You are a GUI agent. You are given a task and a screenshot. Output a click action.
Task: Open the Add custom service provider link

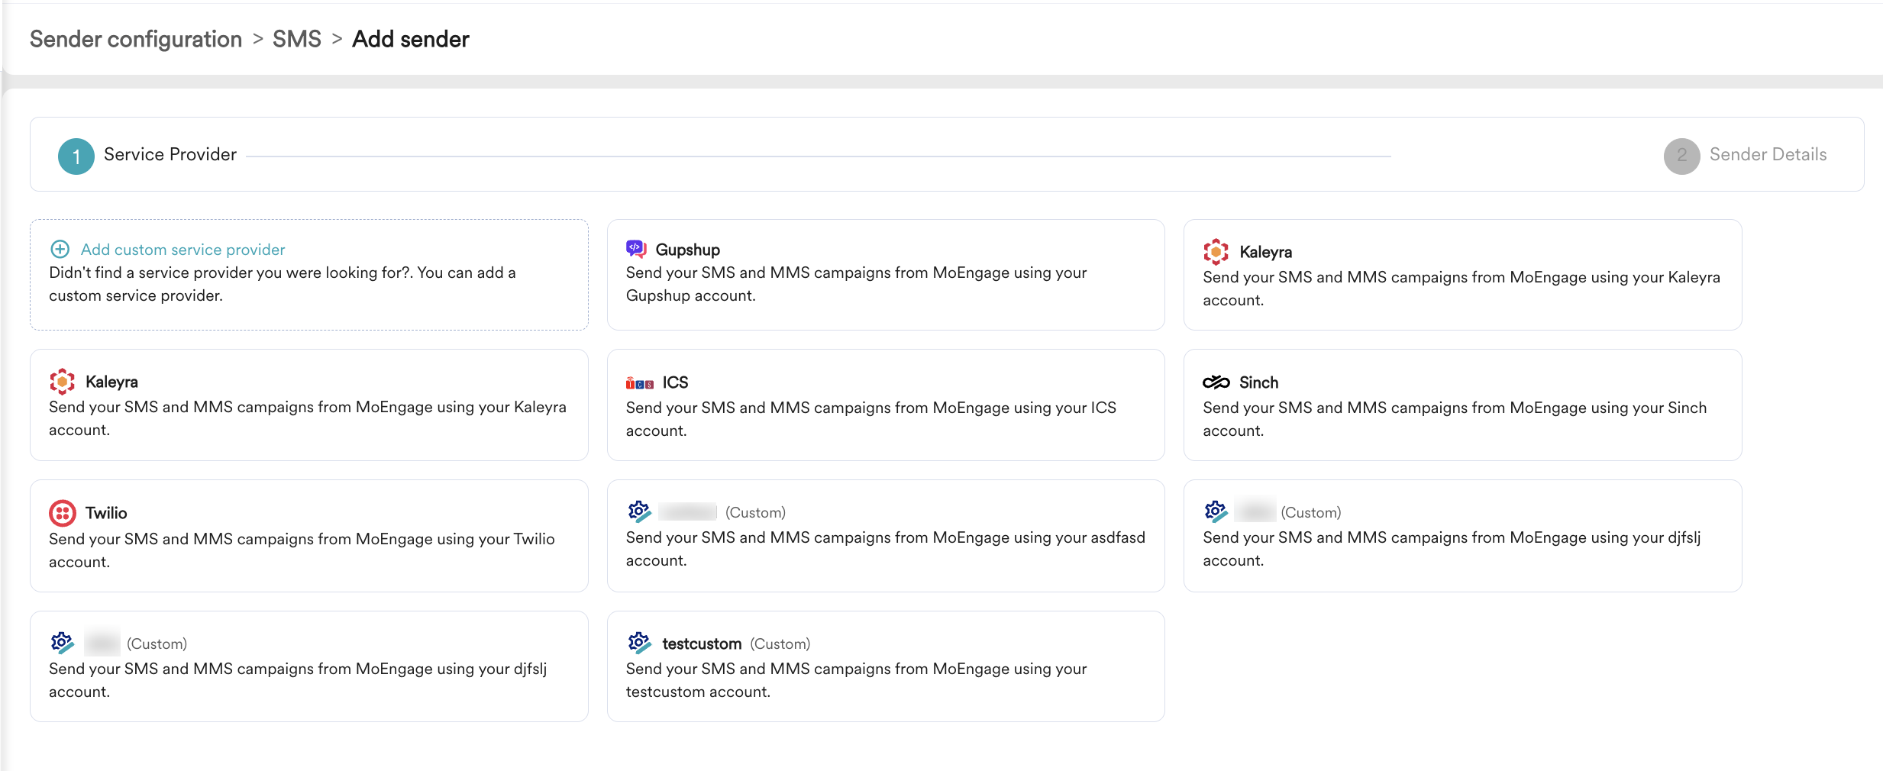[x=182, y=250]
